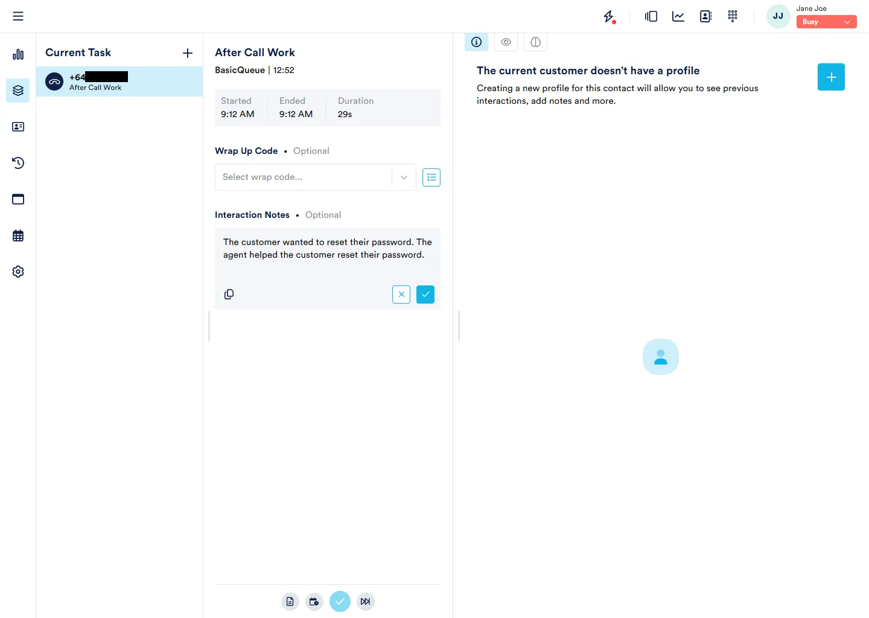The height and width of the screenshot is (618, 869).
Task: Open the line chart metrics icon
Action: [678, 16]
